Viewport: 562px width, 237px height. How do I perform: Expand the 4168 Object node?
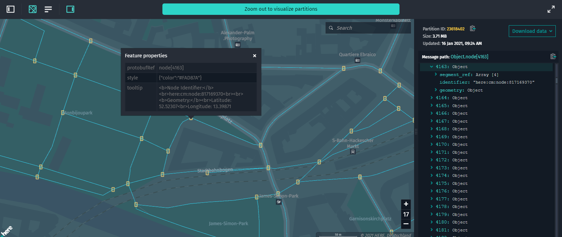(x=431, y=129)
